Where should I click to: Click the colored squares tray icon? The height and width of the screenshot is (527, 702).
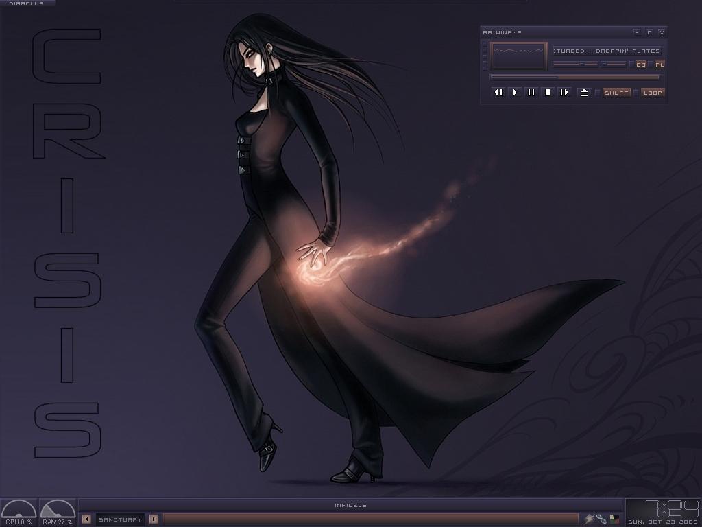point(615,519)
